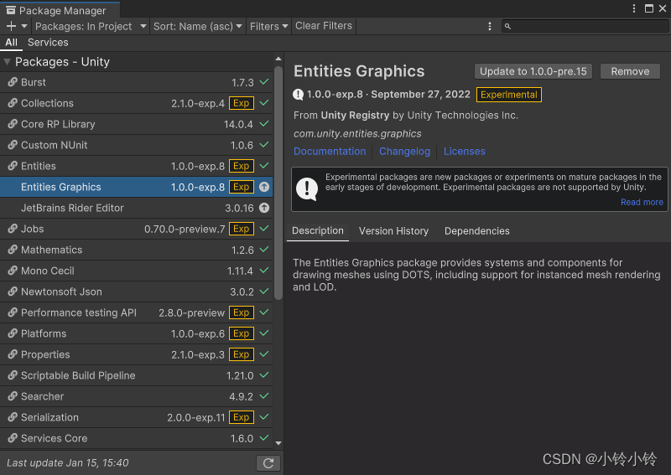Open the add package dropdown arrow
This screenshot has width=671, height=475.
[24, 26]
